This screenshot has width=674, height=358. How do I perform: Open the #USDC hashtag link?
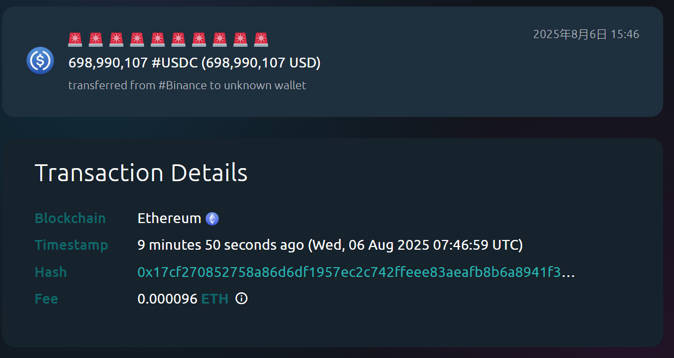(x=175, y=63)
